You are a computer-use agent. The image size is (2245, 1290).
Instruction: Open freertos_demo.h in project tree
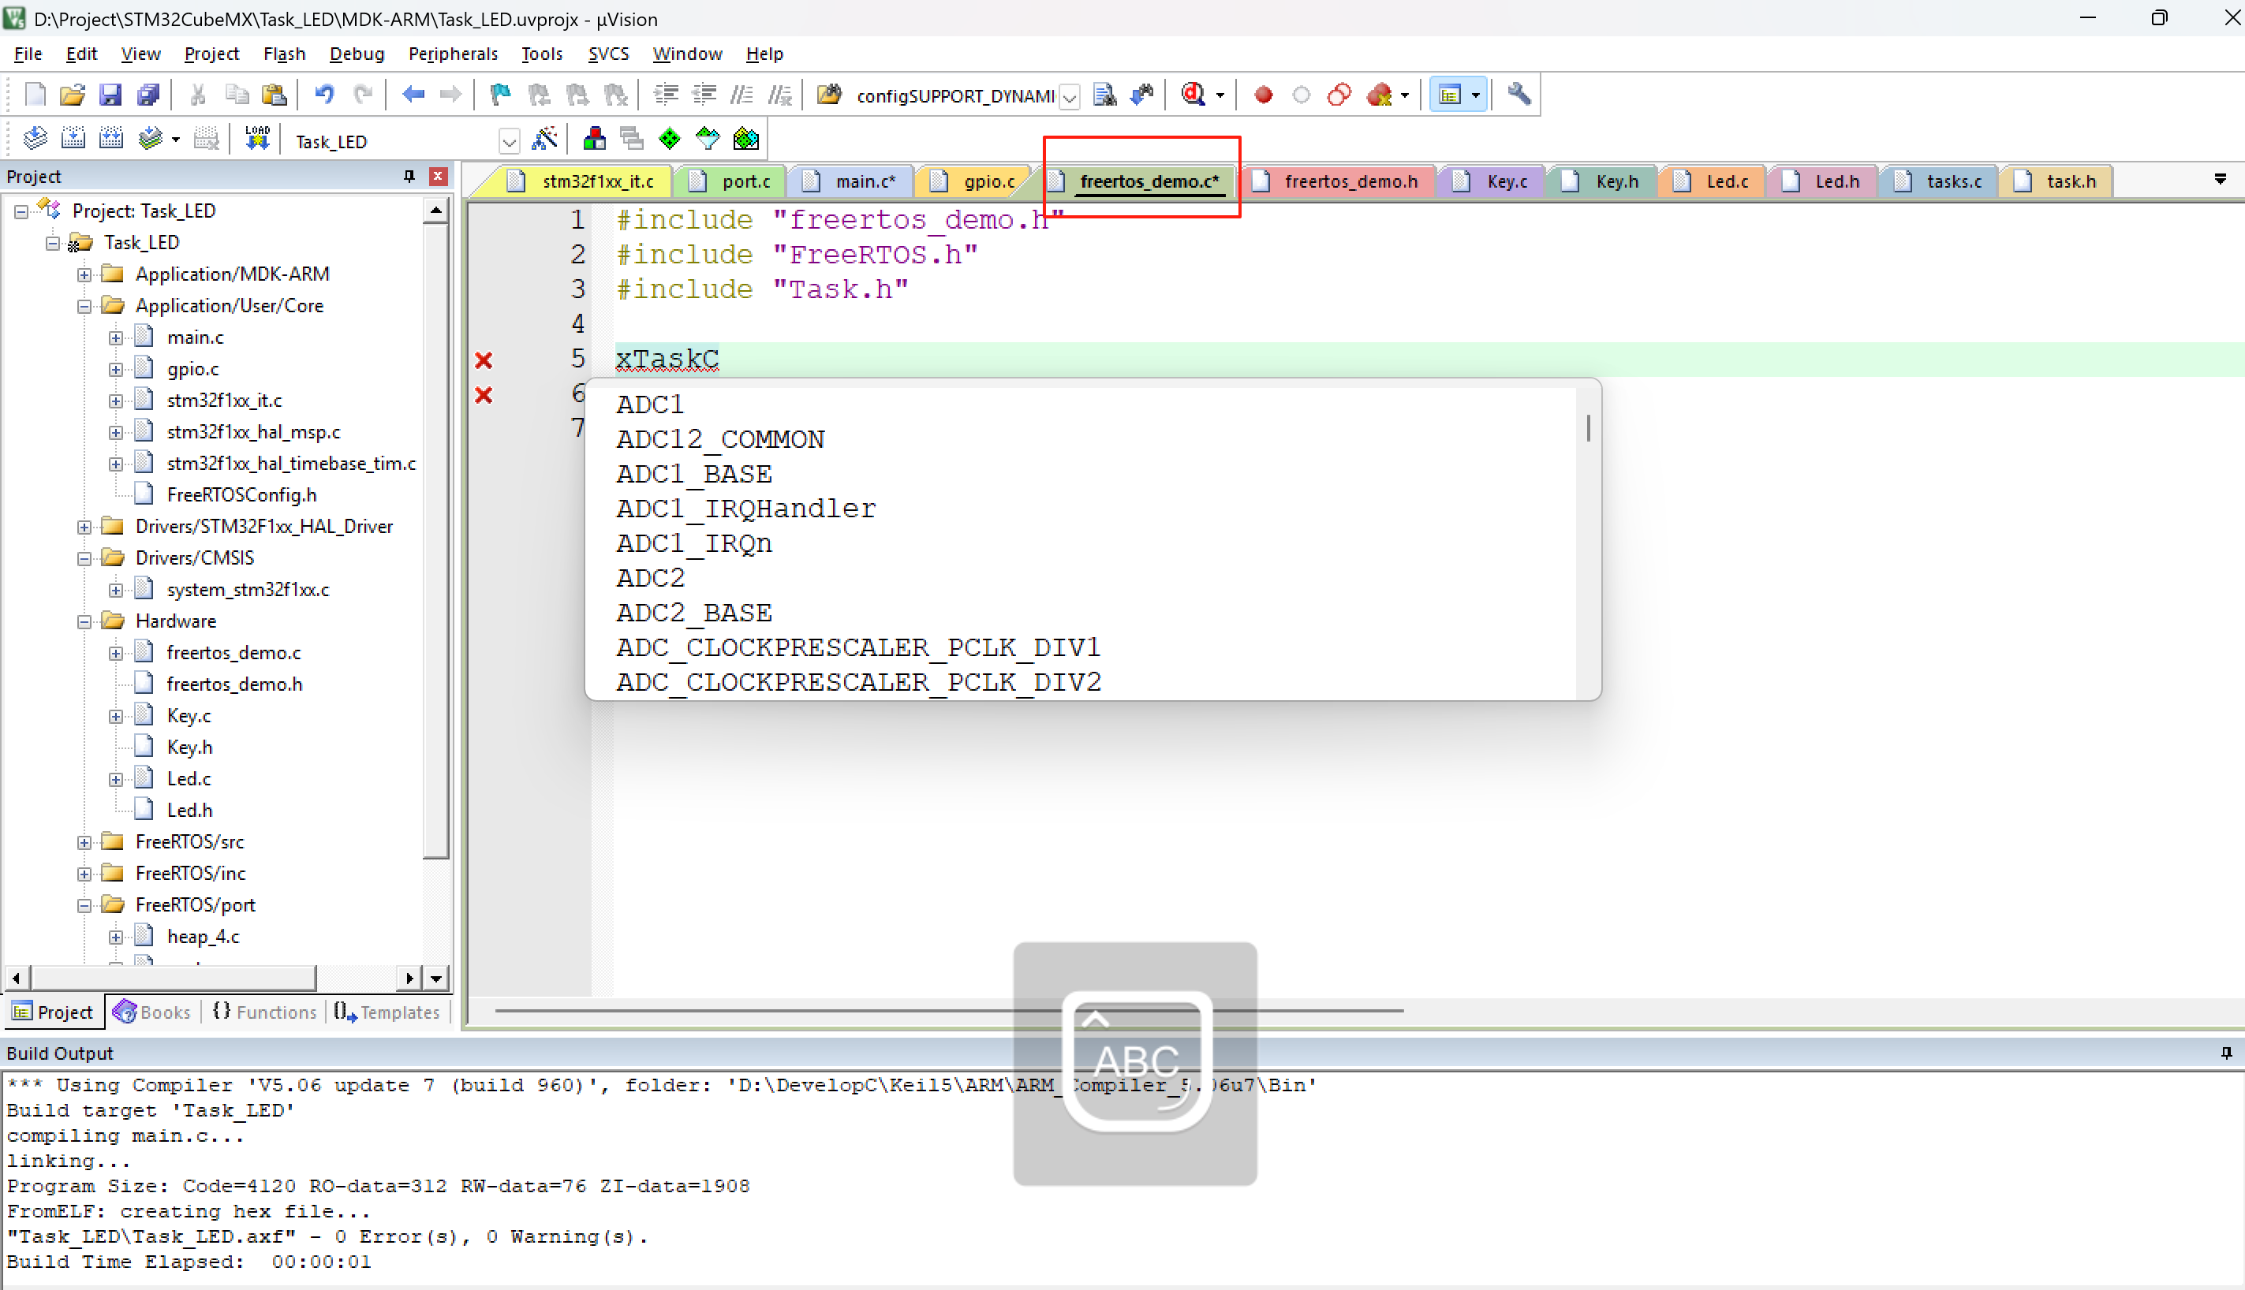(234, 684)
